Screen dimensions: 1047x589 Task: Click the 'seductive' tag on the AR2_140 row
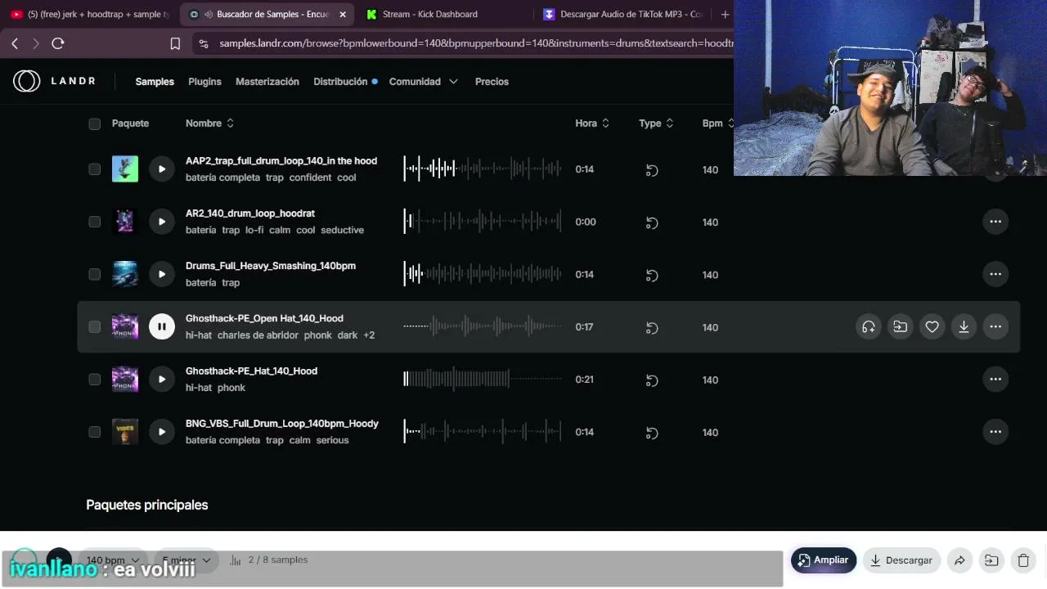click(x=342, y=230)
